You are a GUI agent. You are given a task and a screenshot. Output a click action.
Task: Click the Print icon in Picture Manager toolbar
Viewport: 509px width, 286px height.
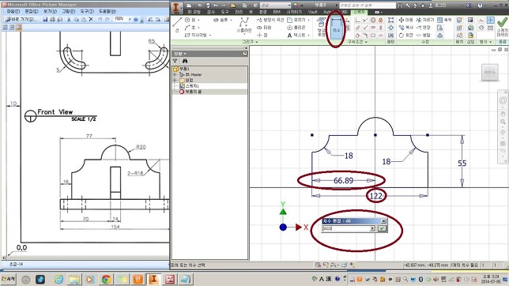click(x=53, y=20)
